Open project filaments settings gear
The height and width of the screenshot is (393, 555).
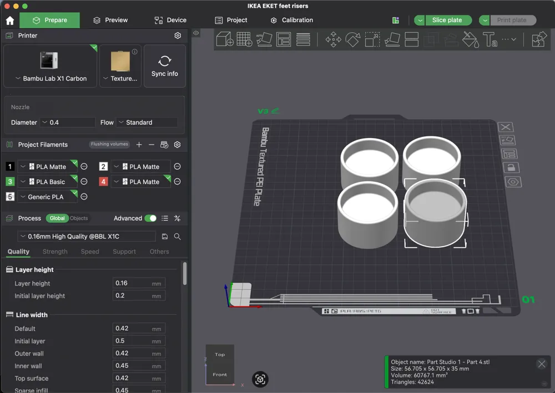(178, 145)
